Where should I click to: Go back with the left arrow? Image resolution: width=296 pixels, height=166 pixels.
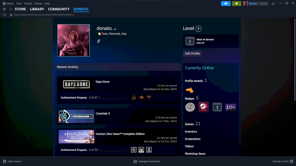point(4,9)
